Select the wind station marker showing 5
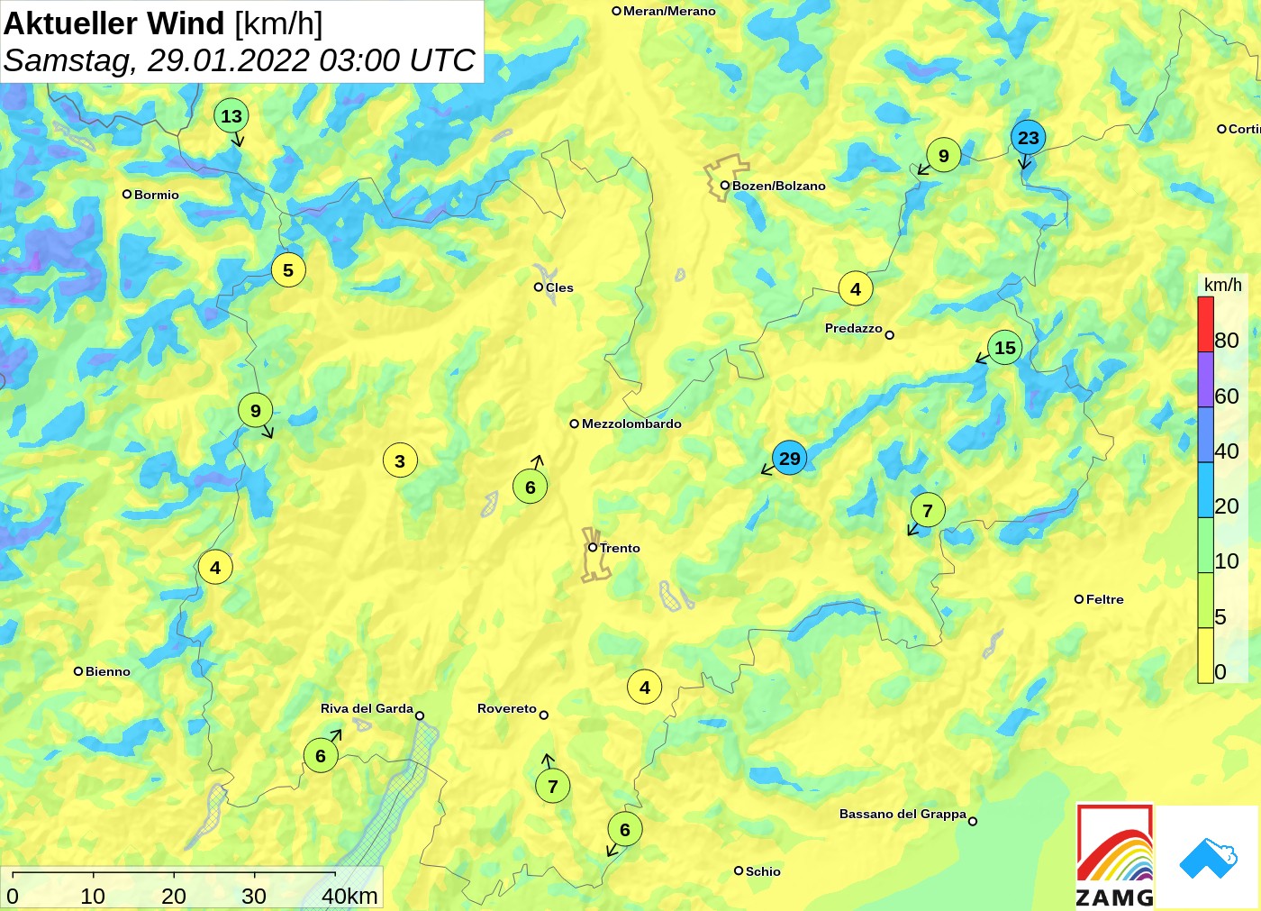The image size is (1261, 911). pyautogui.click(x=288, y=270)
